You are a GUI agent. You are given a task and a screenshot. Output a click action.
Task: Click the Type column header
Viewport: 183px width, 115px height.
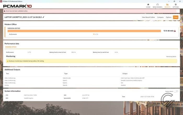click(x=66, y=74)
